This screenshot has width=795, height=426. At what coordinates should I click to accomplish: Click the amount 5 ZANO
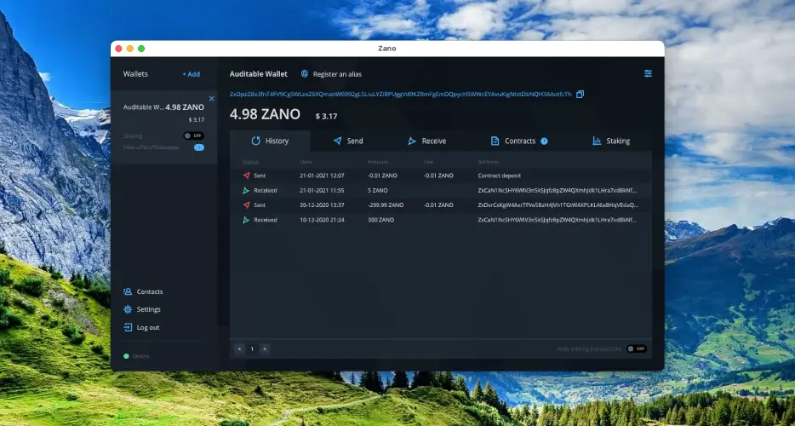(x=378, y=190)
